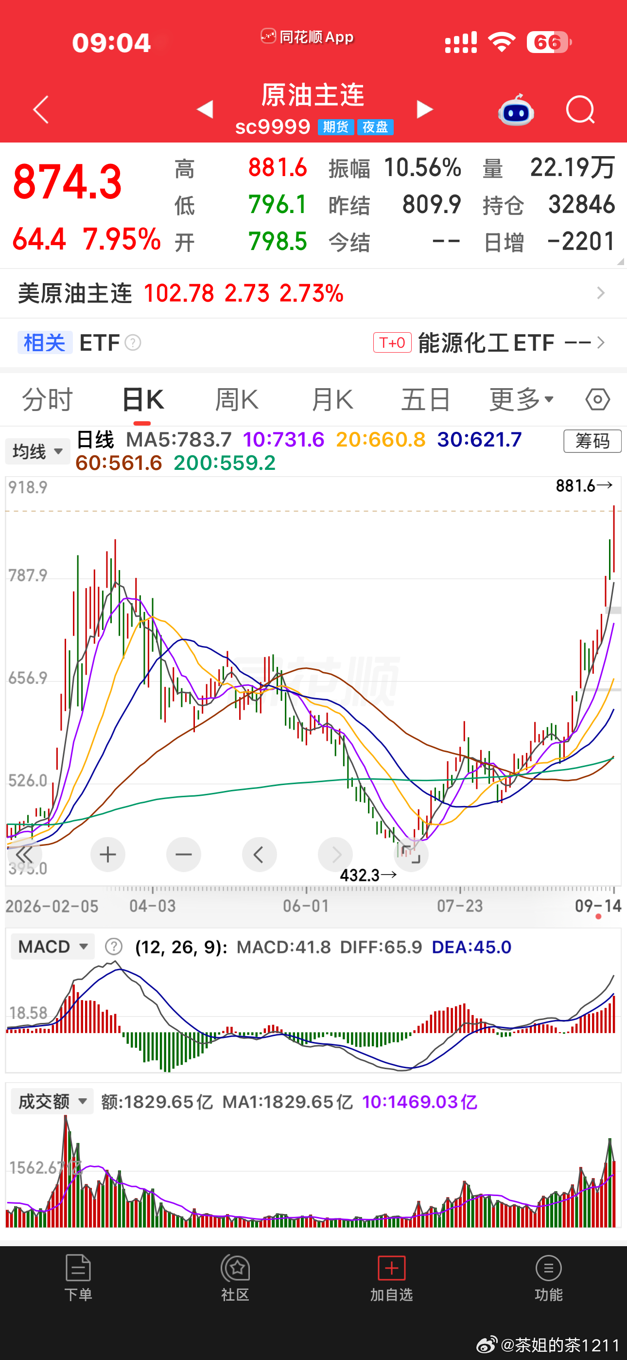Expand the 更多 period dropdown
The height and width of the screenshot is (1360, 627).
coord(522,400)
